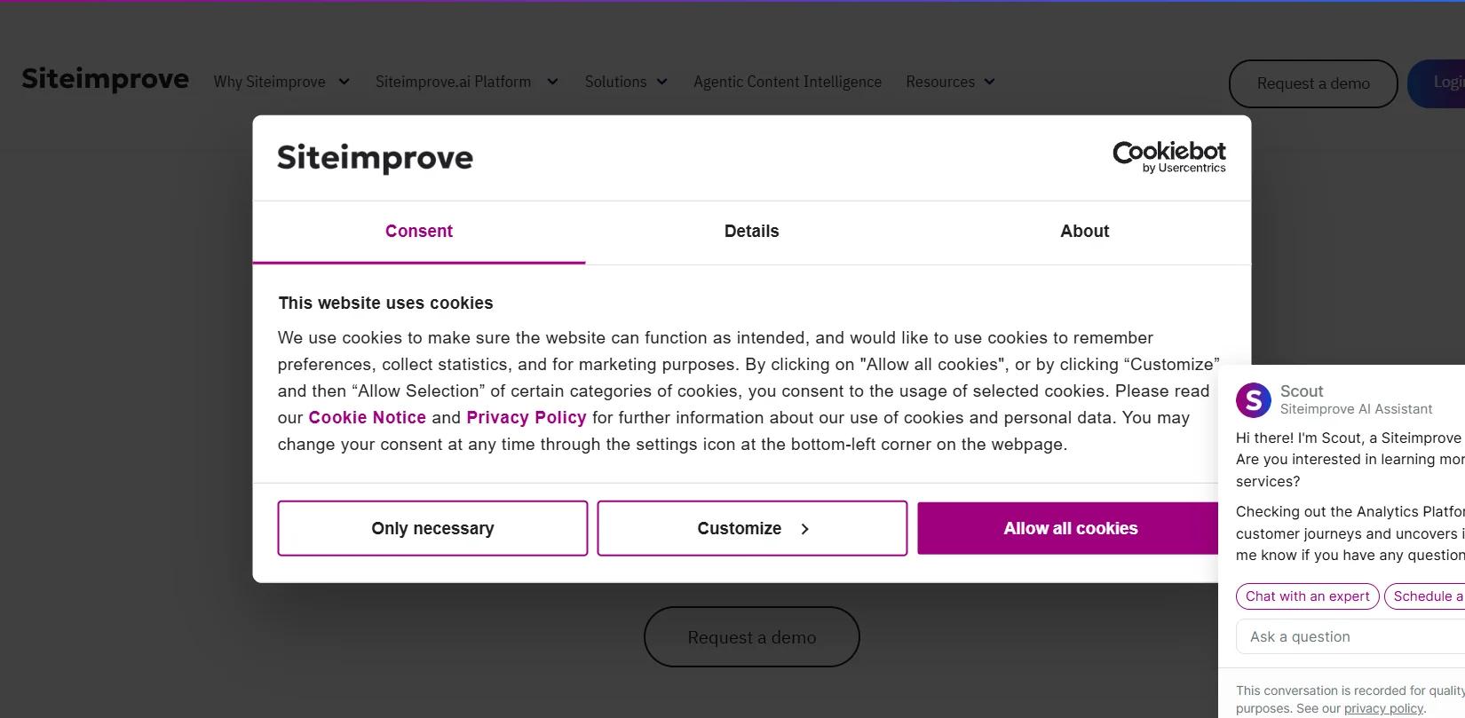This screenshot has width=1465, height=718.
Task: Click the Chat with an expert chip
Action: (1307, 596)
